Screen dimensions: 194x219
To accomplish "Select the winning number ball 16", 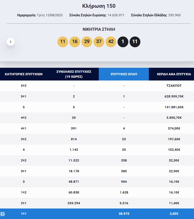I will 75,42.
